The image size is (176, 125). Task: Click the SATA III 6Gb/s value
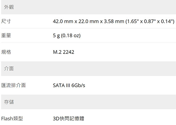pos(69,85)
